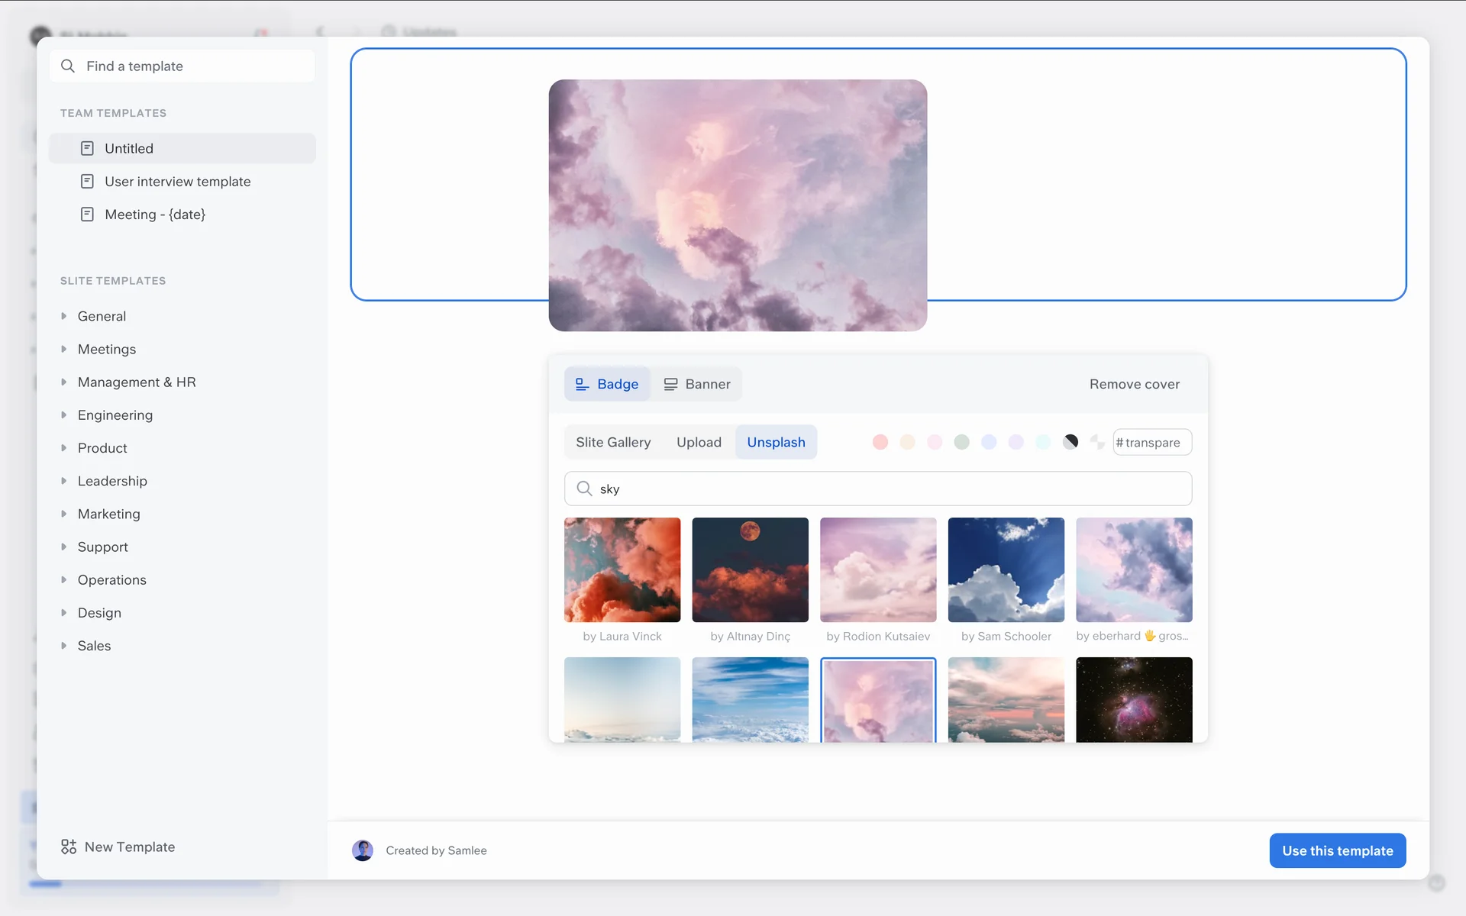The width and height of the screenshot is (1466, 916).
Task: Click the Samlee creator avatar
Action: (363, 850)
